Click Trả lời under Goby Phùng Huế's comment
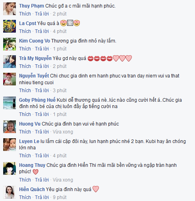Screen dimensions: 195x201 tap(42, 114)
